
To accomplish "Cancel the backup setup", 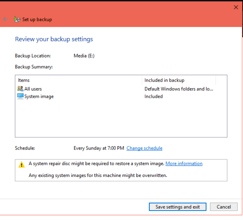I will [x=224, y=207].
